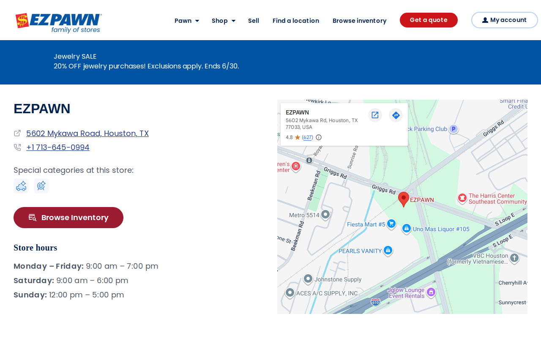The width and height of the screenshot is (541, 338).
Task: Click the review info icon beside rating
Action: [x=319, y=137]
